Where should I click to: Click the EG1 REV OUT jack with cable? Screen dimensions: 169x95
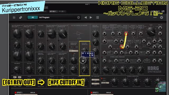pos(122,47)
